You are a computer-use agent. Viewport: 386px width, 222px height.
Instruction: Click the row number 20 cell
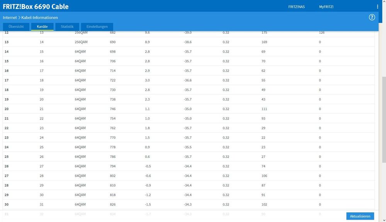pos(7,109)
